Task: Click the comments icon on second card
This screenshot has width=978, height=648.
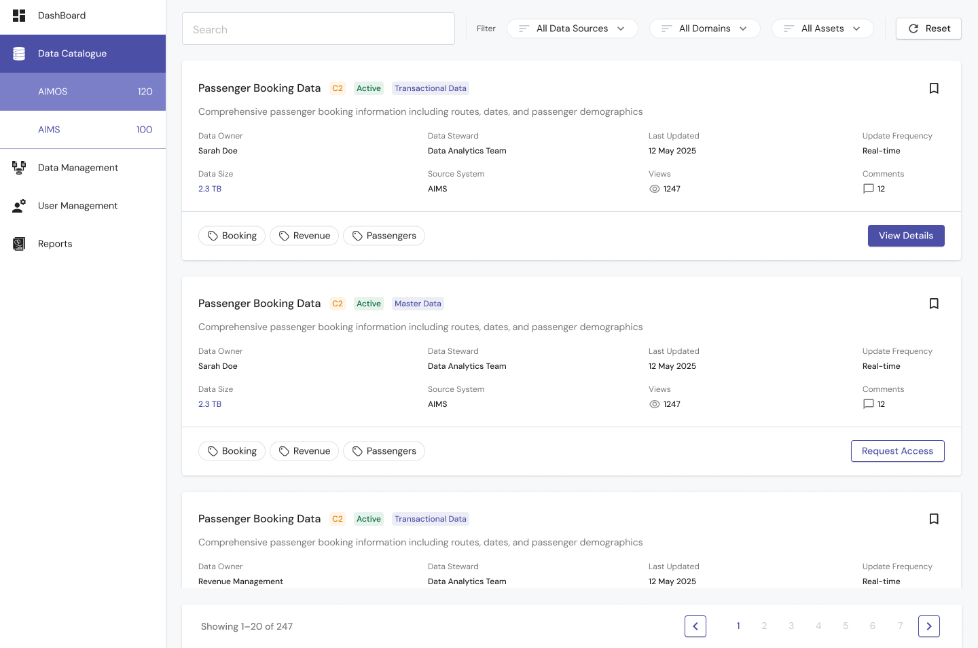Action: click(868, 404)
